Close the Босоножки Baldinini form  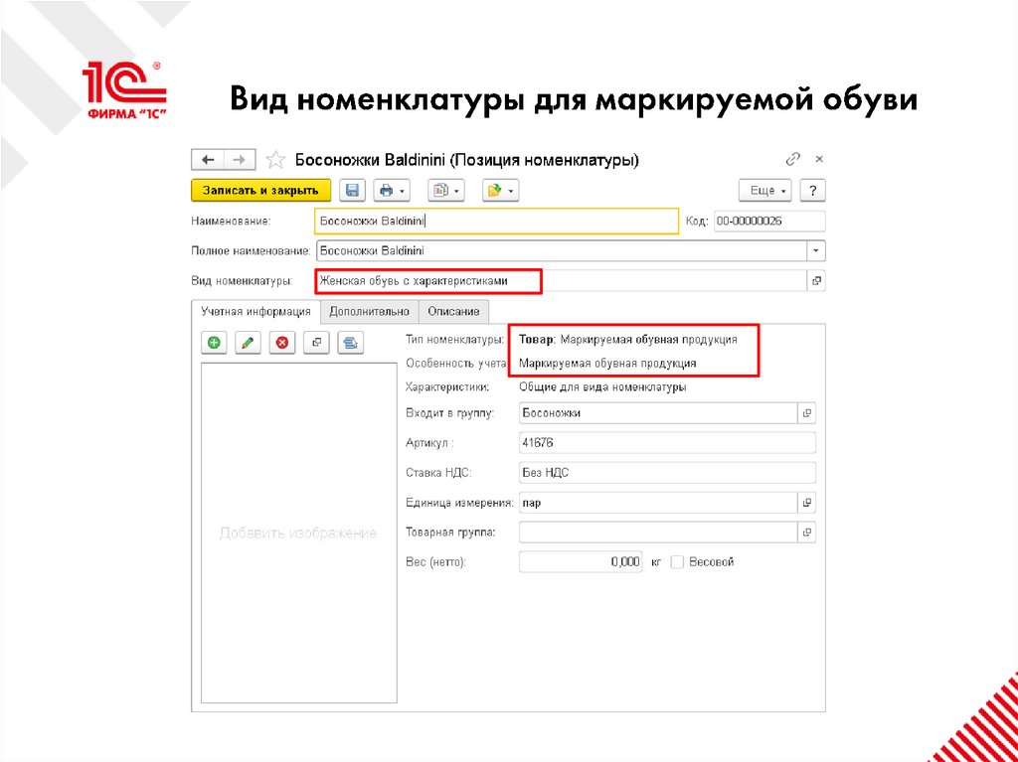pos(819,159)
